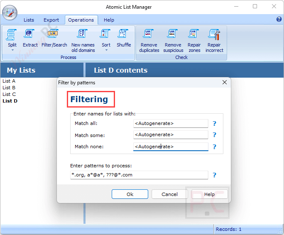Image resolution: width=284 pixels, height=235 pixels.
Task: Close the Atomic List Manager window
Action: tap(274, 6)
